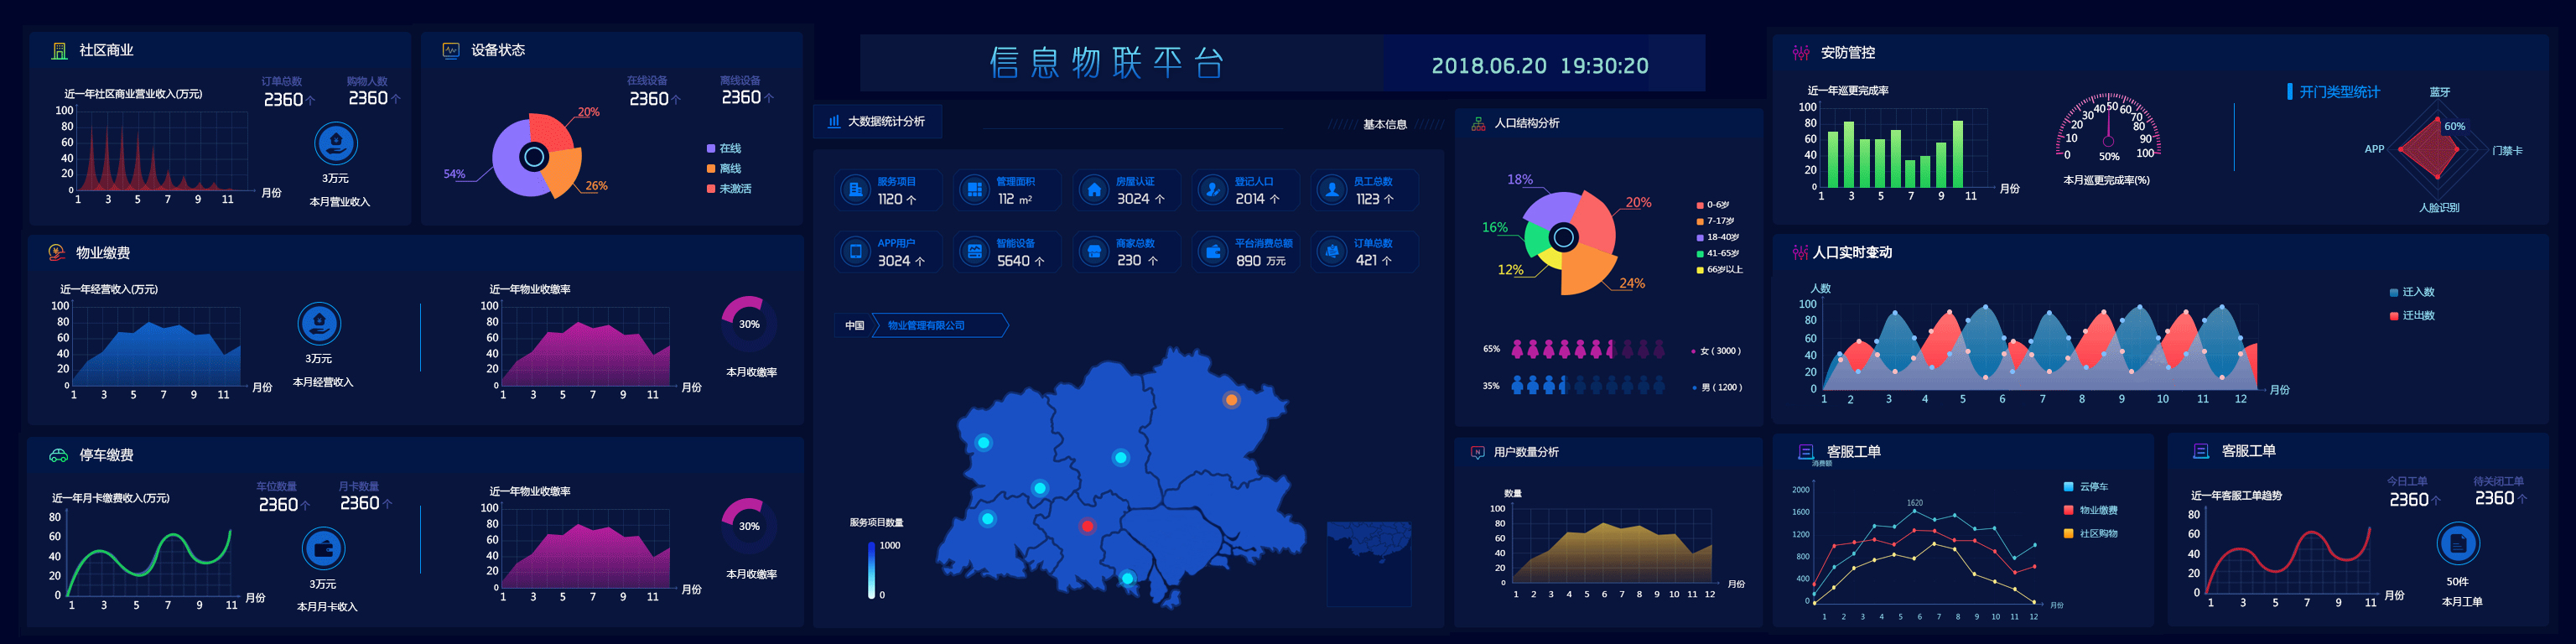Click the 停车缴费 car icon
This screenshot has width=2576, height=644.
point(59,456)
